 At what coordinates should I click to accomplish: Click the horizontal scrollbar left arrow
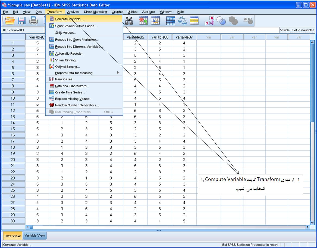pos(28,227)
